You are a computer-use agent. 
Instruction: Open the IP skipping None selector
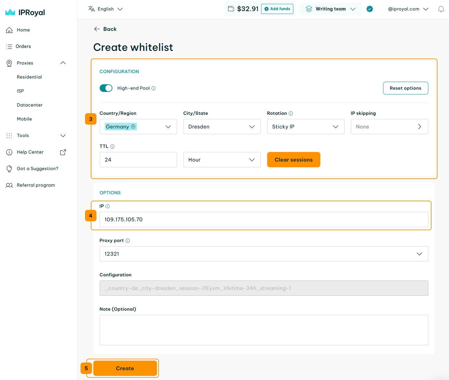point(389,127)
